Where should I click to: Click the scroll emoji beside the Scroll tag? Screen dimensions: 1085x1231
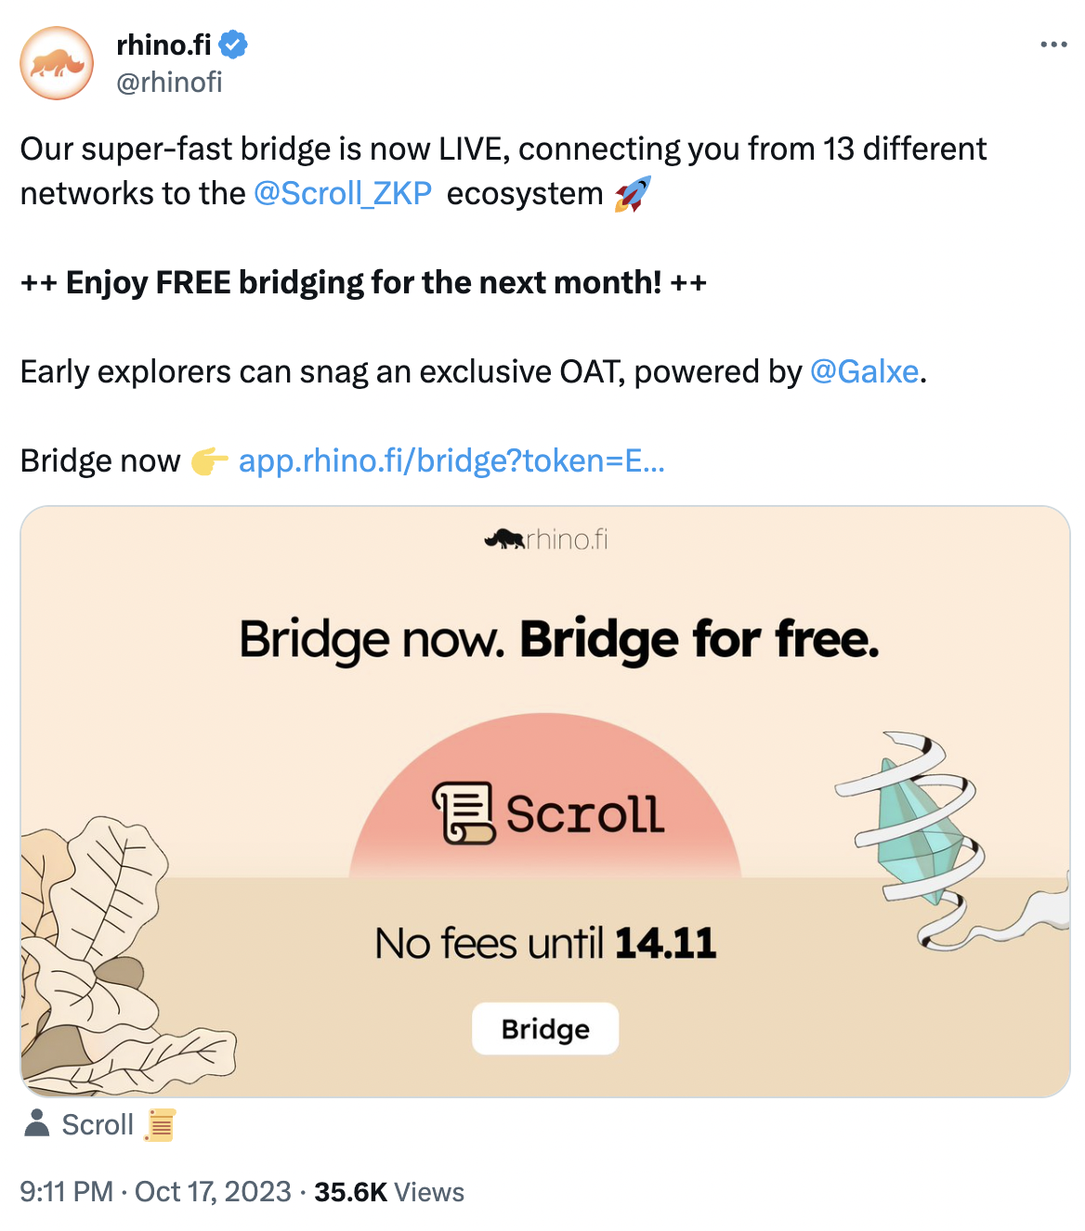coord(160,1124)
